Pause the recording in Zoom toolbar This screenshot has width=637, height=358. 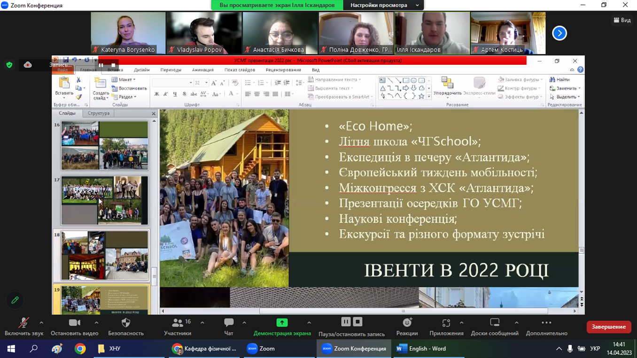pyautogui.click(x=346, y=322)
